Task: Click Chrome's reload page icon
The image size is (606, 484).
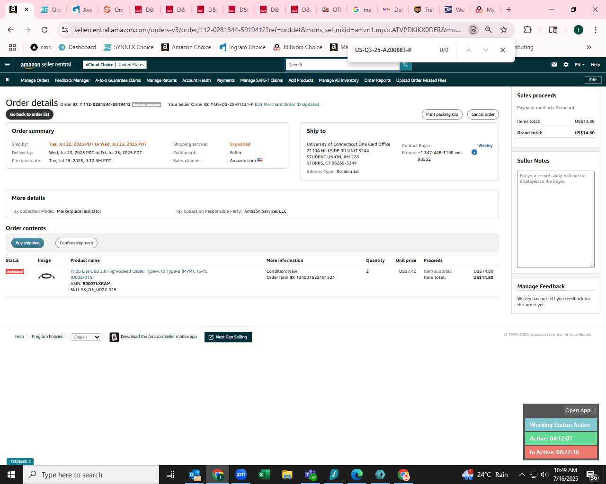Action: pos(45,30)
